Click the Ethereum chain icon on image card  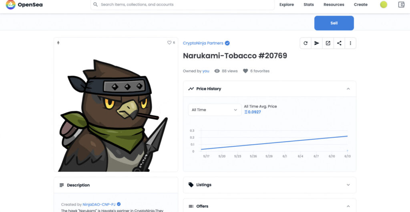(x=58, y=42)
